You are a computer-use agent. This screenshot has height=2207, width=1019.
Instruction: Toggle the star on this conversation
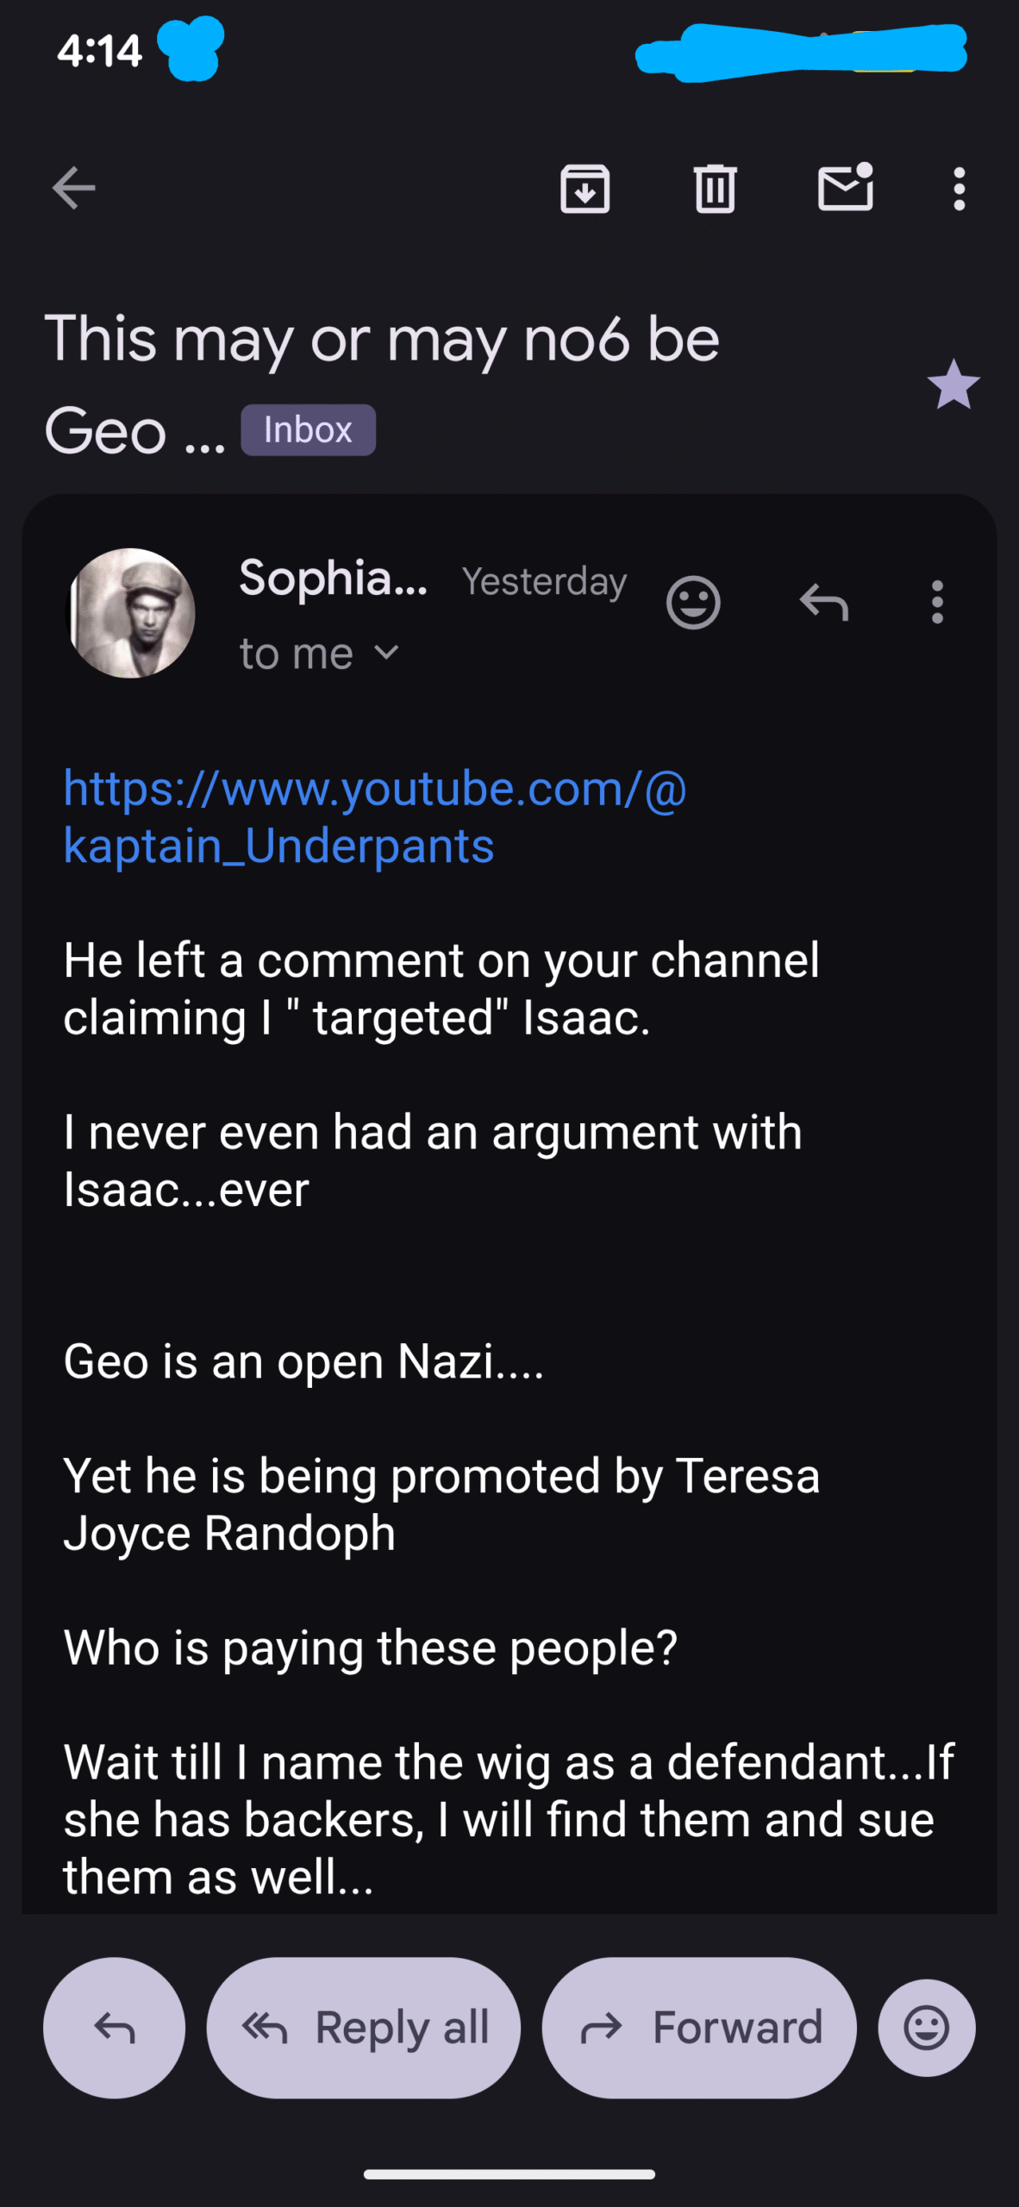pyautogui.click(x=953, y=385)
